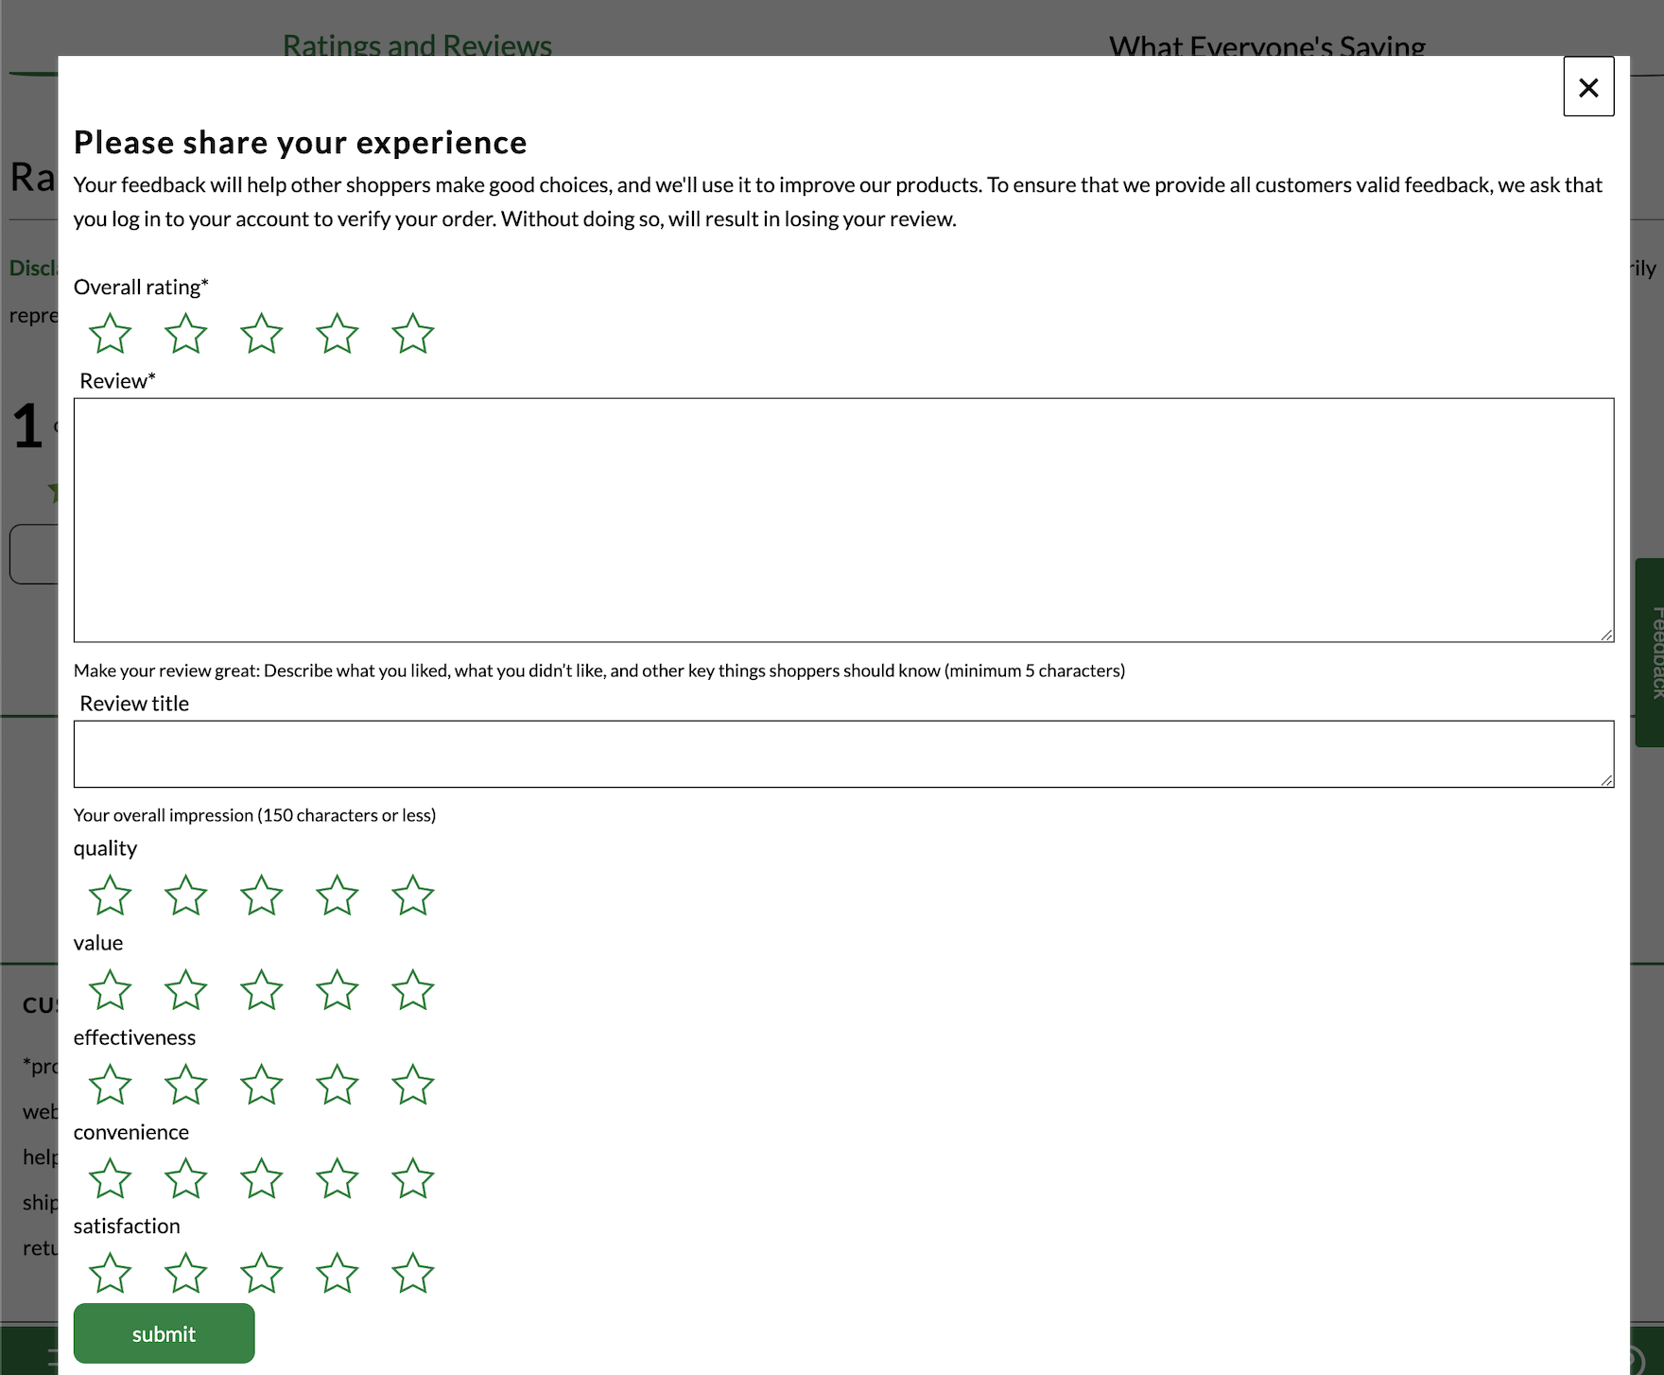Screen dimensions: 1664x1375
Task: Rate effectiveness four stars
Action: tap(337, 1086)
